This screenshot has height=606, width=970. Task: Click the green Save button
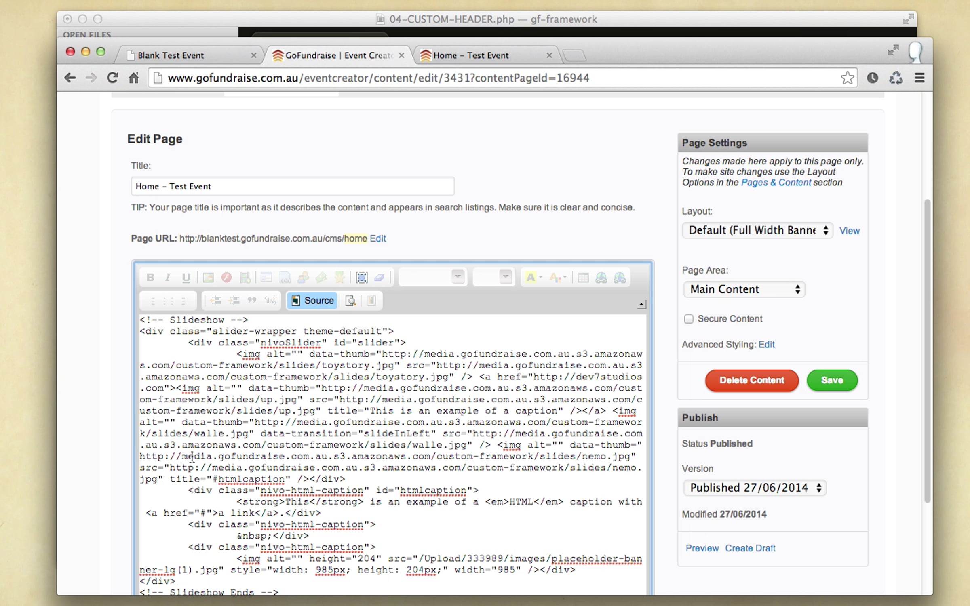point(832,380)
